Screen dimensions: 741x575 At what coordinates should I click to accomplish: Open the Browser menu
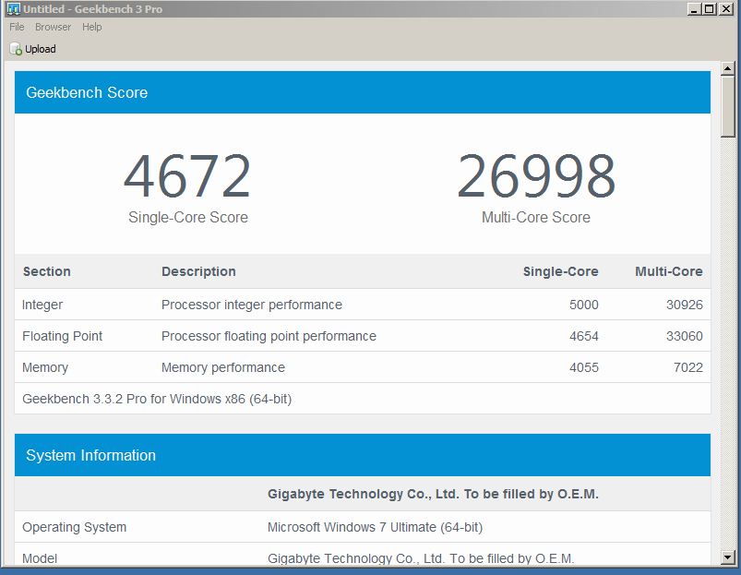53,27
